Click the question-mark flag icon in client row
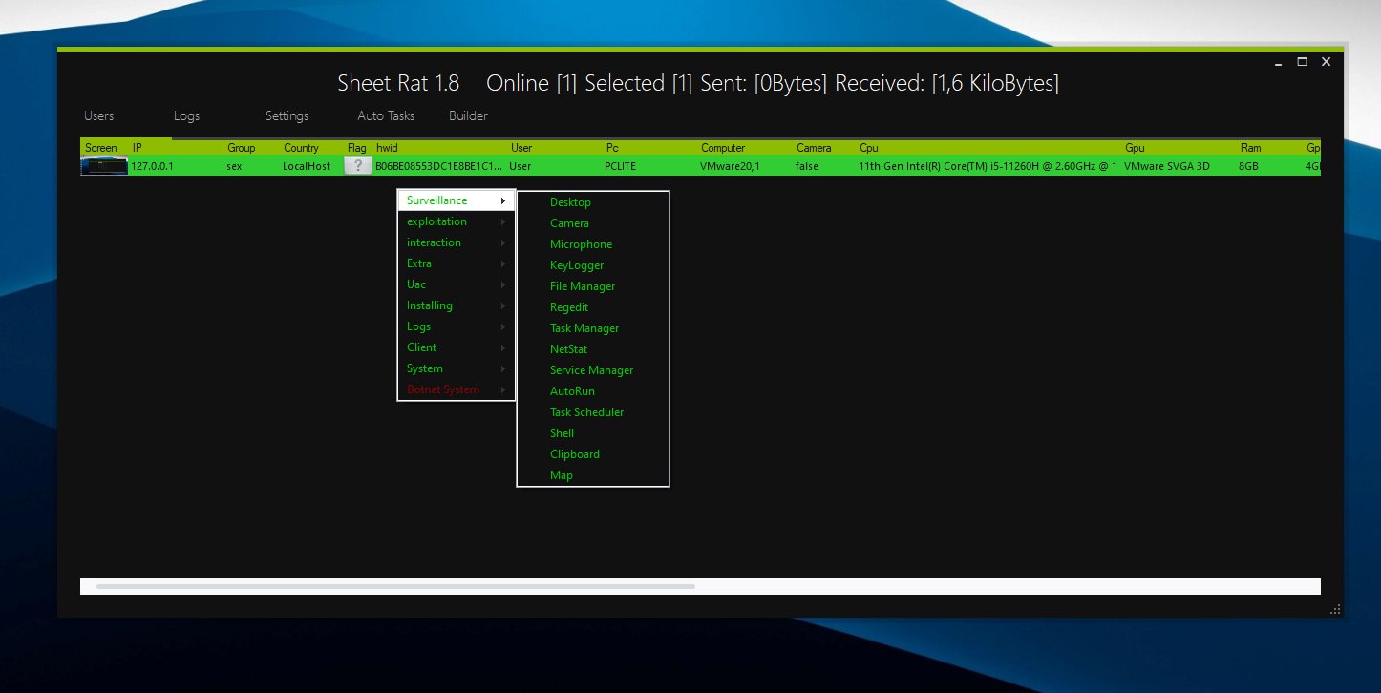 pyautogui.click(x=357, y=166)
